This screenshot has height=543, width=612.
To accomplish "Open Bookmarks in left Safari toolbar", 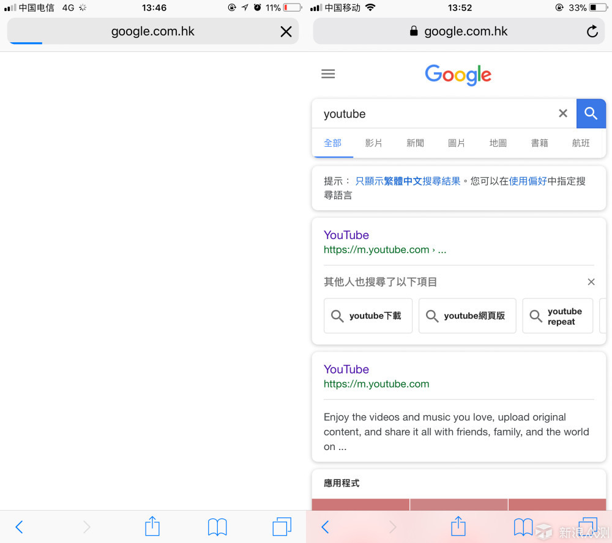I will click(x=217, y=527).
